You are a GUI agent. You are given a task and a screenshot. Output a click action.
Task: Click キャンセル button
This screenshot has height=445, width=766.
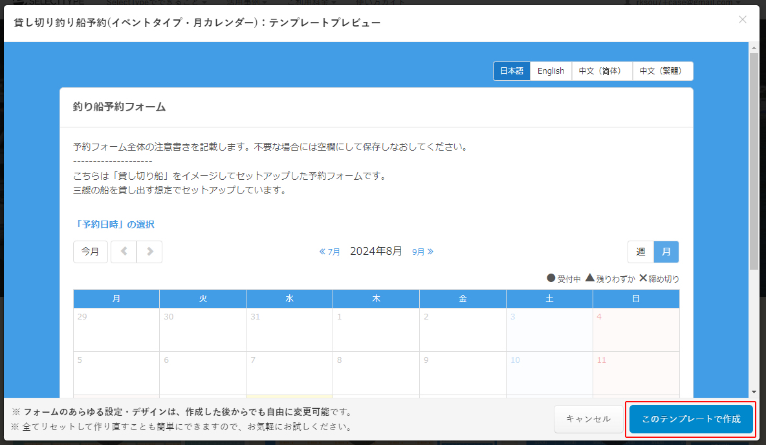coord(588,419)
